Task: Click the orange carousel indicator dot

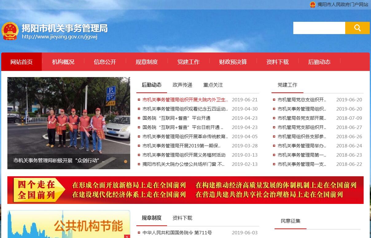Action: pos(126,161)
